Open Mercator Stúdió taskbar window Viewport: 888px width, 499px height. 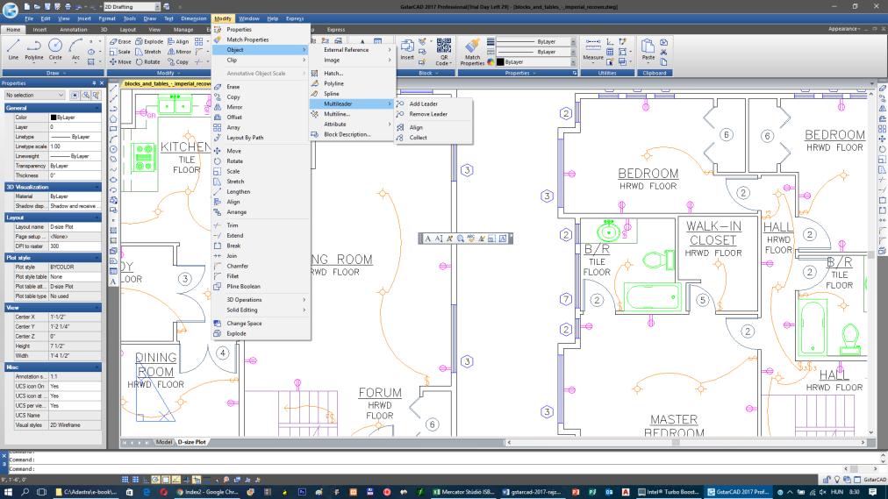tap(464, 492)
